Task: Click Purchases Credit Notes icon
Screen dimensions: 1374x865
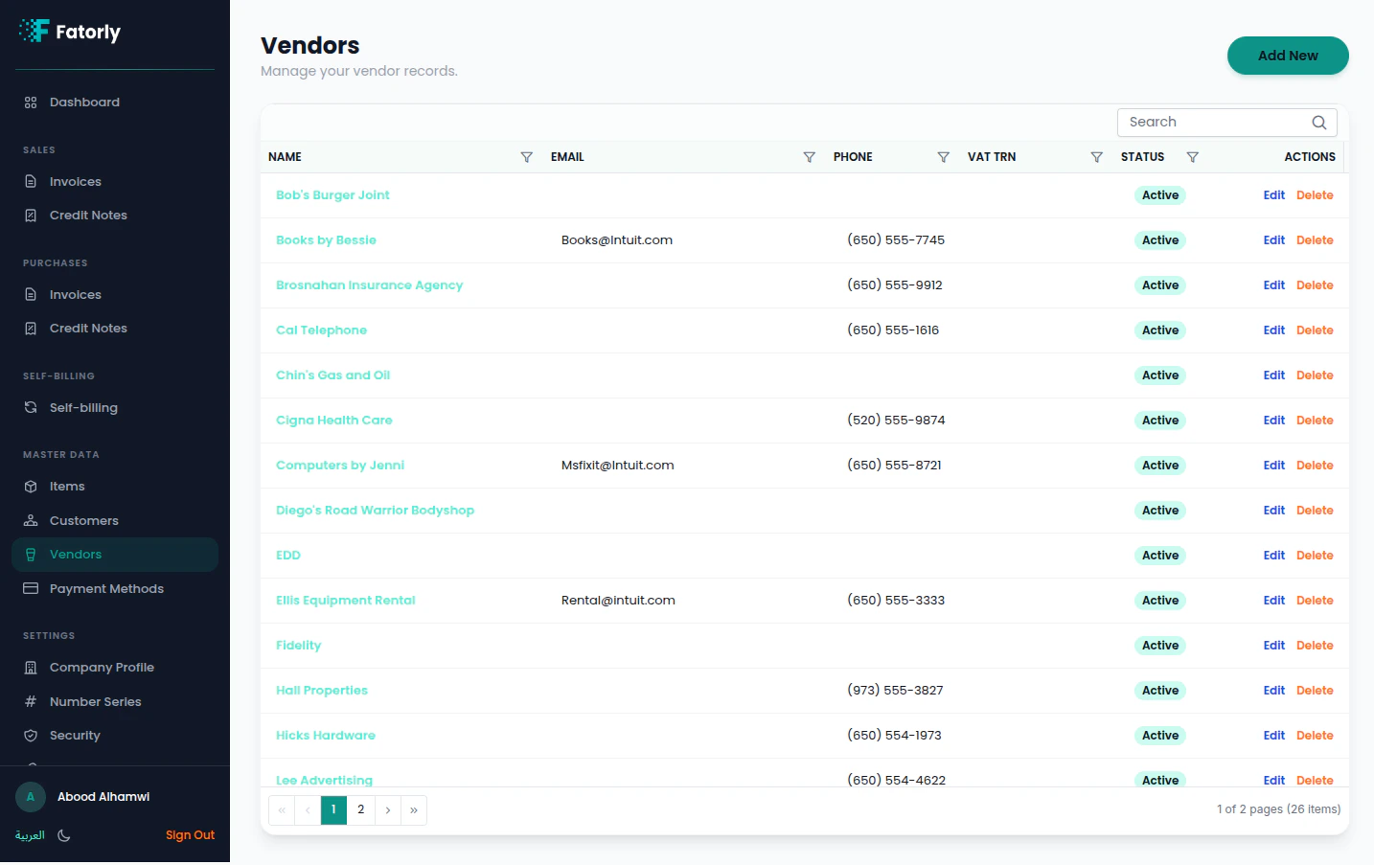Action: 31,329
